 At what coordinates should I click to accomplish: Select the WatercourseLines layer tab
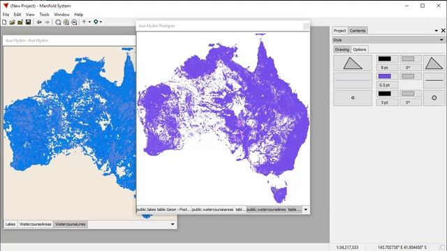tap(70, 225)
